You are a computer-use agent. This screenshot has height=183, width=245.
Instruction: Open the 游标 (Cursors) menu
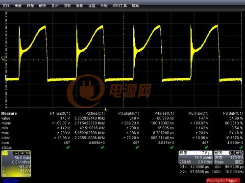67,6
